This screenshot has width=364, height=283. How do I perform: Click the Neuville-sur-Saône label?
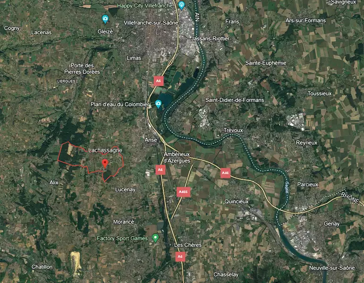pyautogui.click(x=332, y=268)
